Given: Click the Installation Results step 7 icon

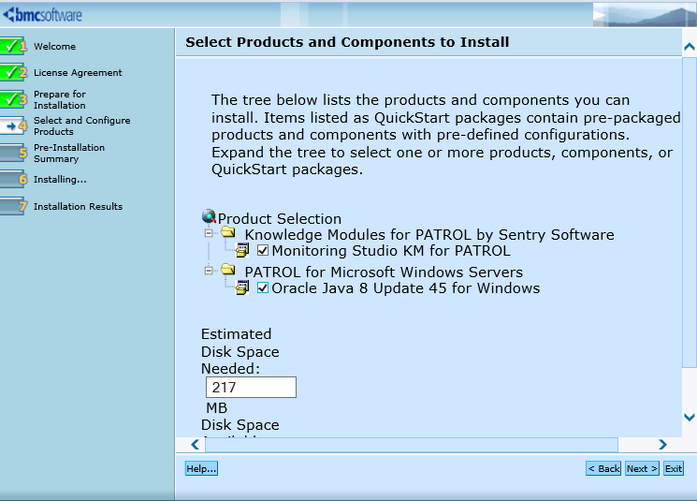Looking at the screenshot, I should 13,206.
